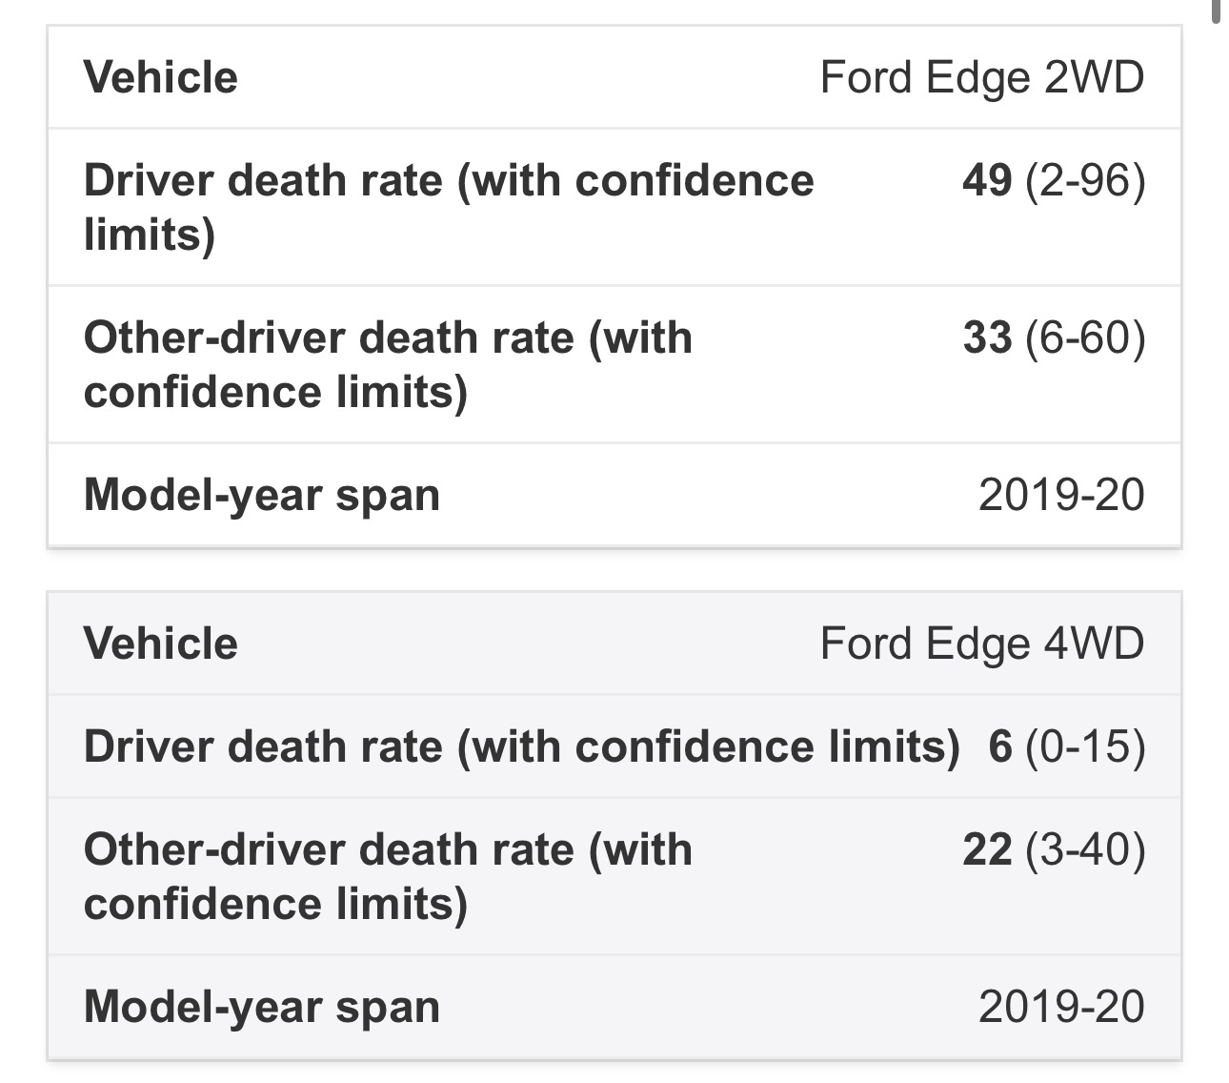Image resolution: width=1229 pixels, height=1083 pixels.
Task: Click the 2019-20 span in 4WD table
Action: pyautogui.click(x=1061, y=1007)
